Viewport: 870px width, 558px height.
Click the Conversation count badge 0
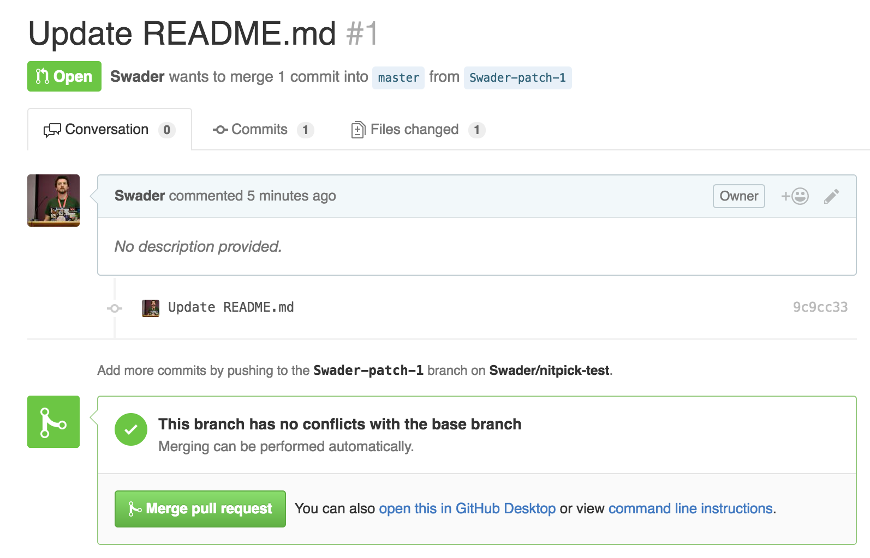coord(167,130)
